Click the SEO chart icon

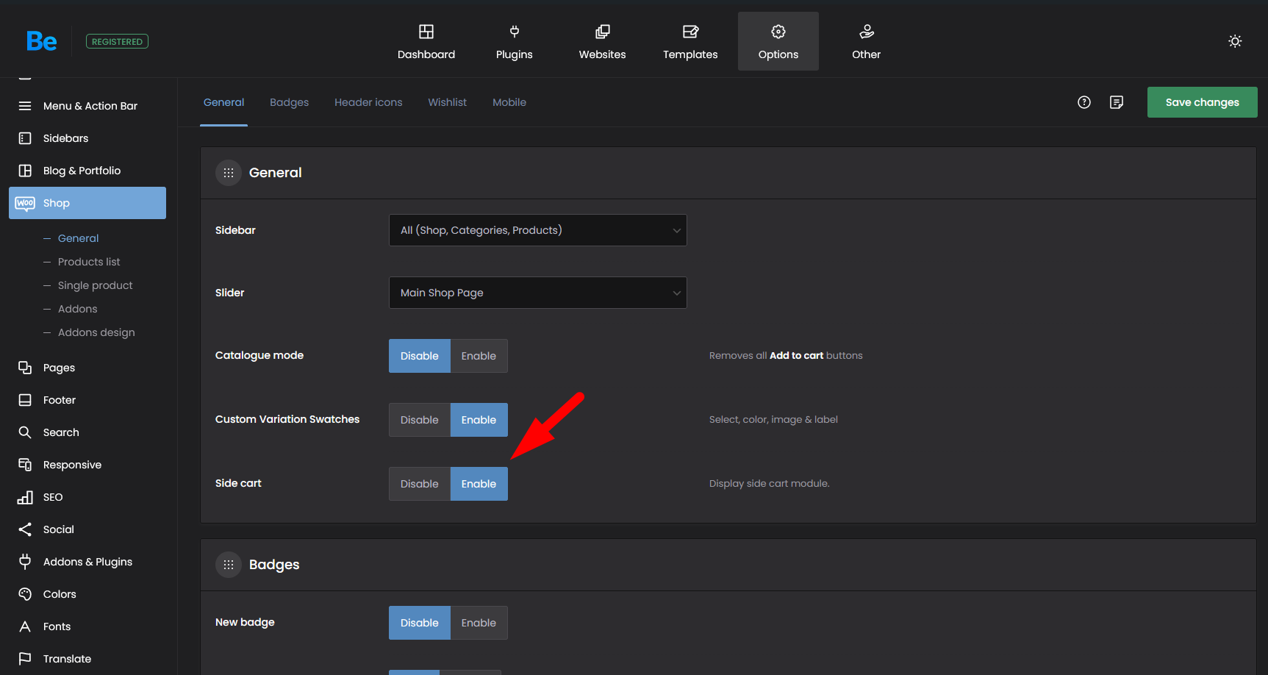pyautogui.click(x=25, y=497)
